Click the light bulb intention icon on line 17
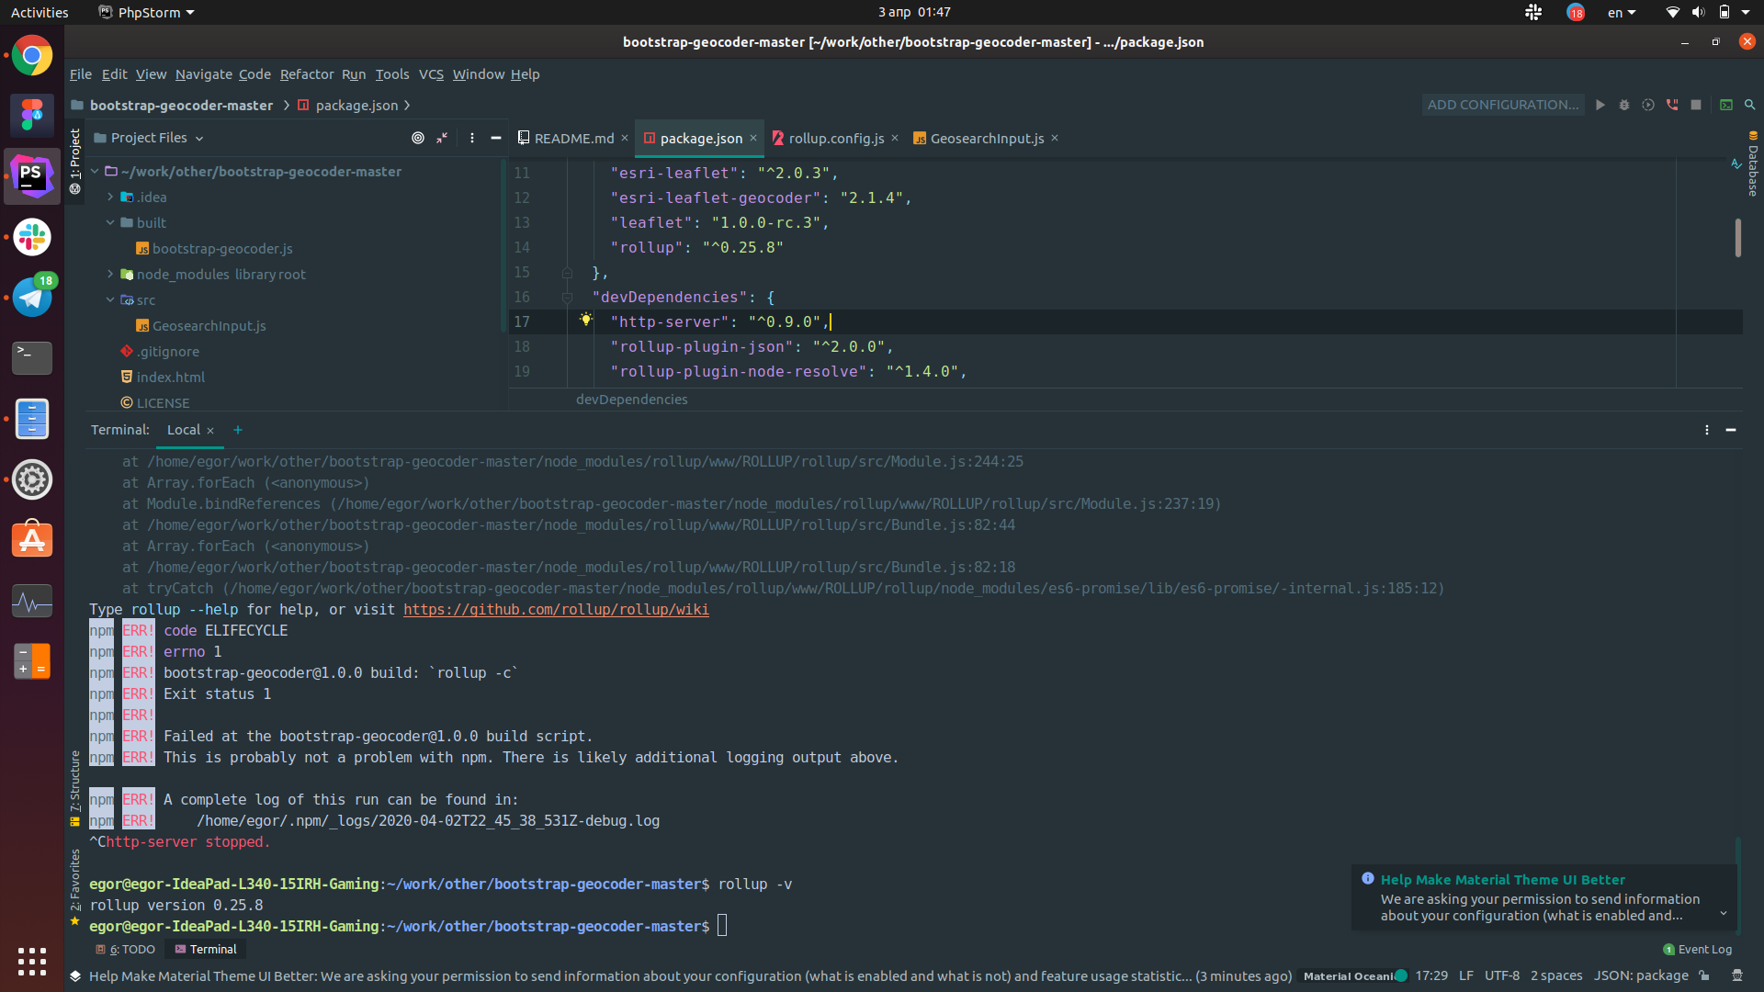The image size is (1764, 992). pos(586,320)
